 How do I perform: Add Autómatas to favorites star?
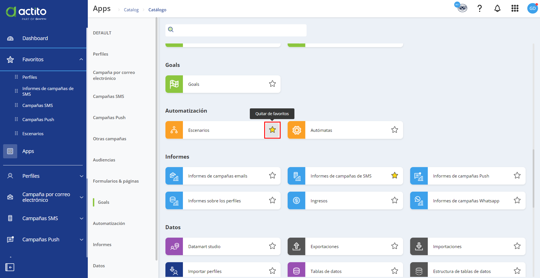coord(395,130)
